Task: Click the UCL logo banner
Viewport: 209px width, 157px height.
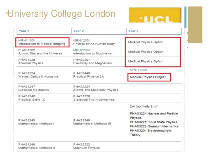Action: click(155, 15)
